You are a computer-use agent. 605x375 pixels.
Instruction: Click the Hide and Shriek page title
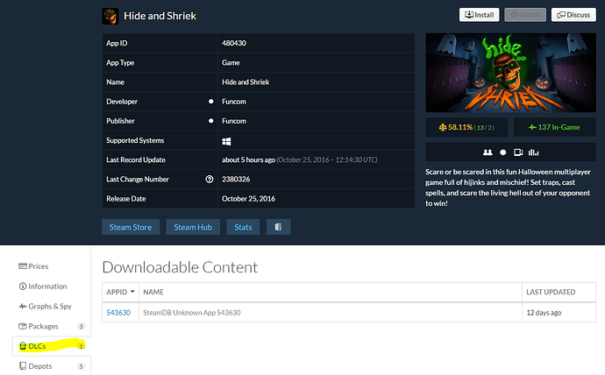[x=160, y=16]
